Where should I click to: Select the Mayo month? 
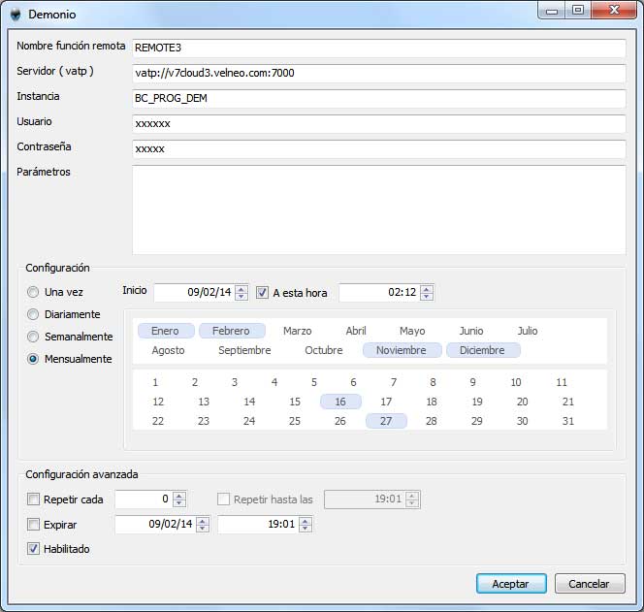[x=412, y=331]
